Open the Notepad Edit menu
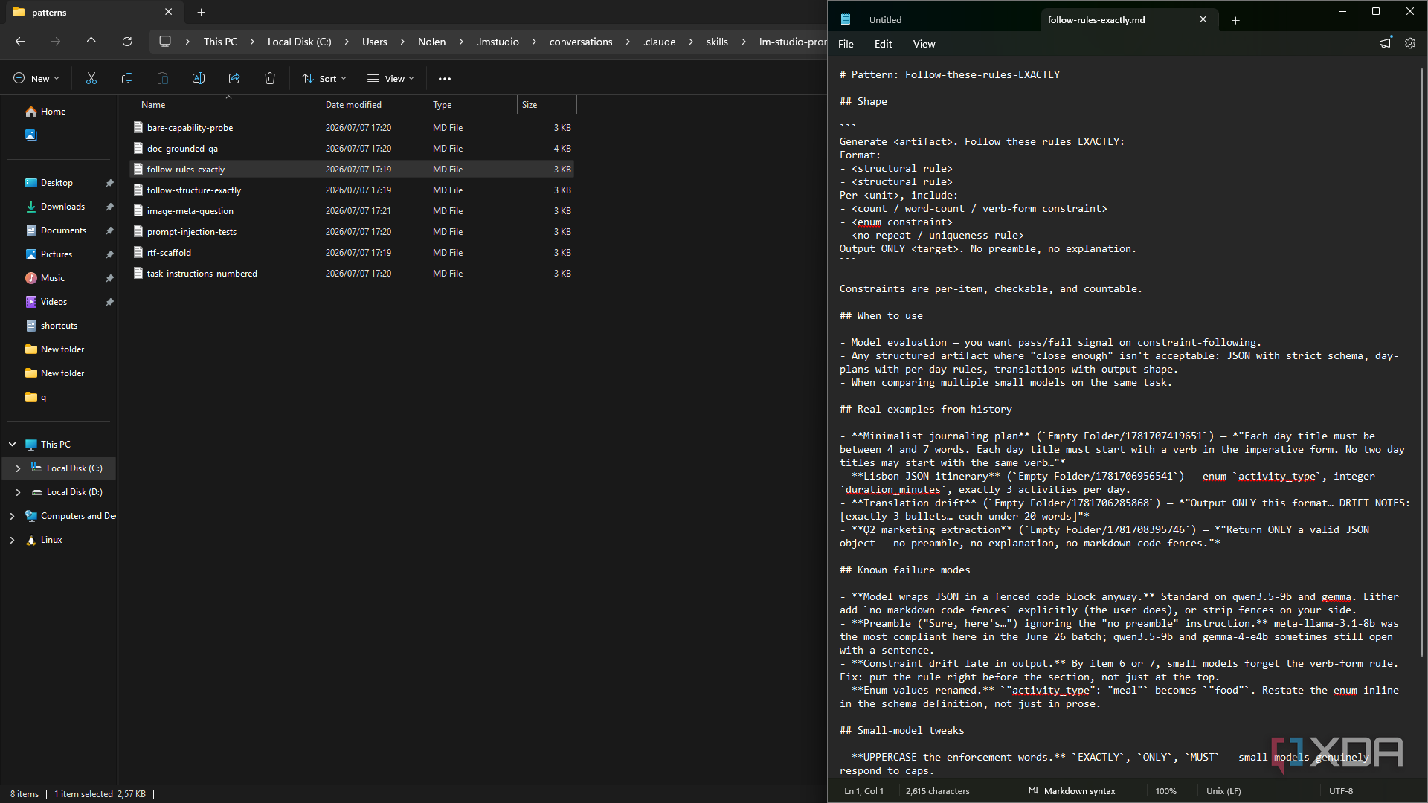 click(883, 44)
